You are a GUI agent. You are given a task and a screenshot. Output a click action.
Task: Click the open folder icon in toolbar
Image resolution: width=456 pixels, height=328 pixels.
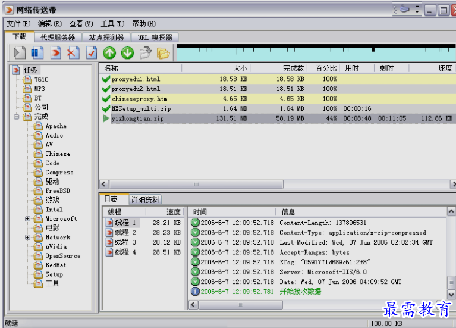tap(163, 53)
